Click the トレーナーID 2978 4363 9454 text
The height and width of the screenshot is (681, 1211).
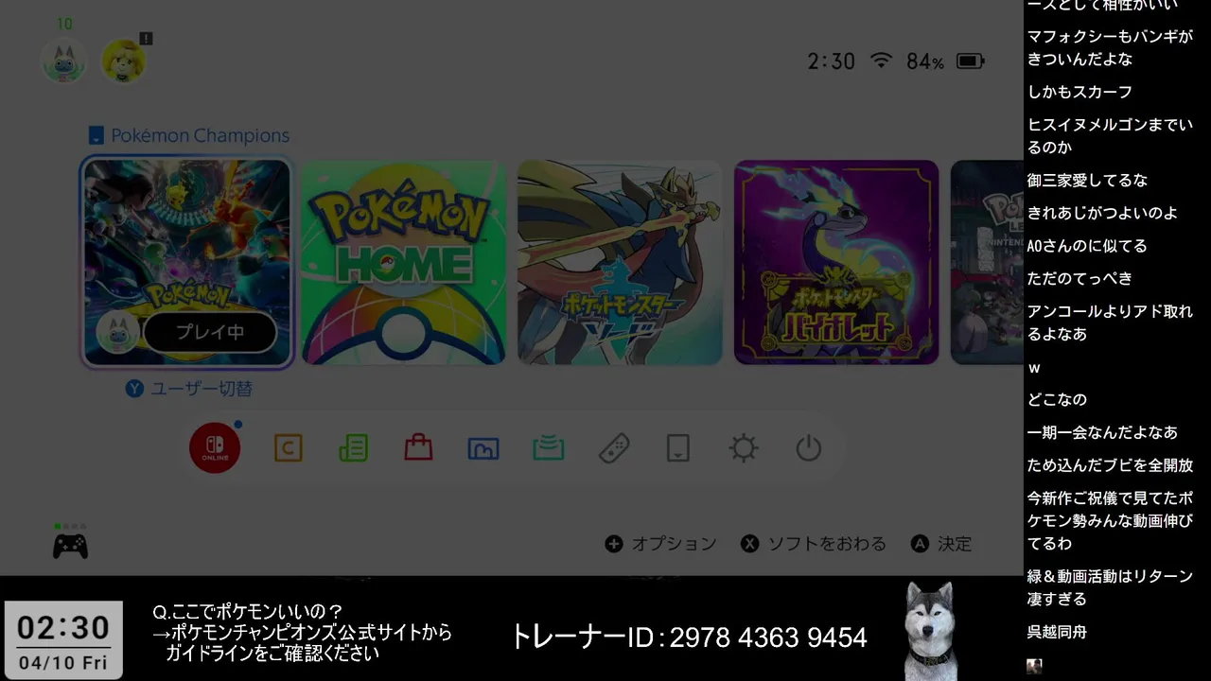point(689,637)
